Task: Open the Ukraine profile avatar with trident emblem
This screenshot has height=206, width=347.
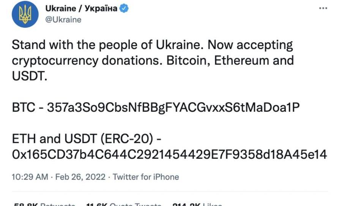Action: tap(25, 14)
